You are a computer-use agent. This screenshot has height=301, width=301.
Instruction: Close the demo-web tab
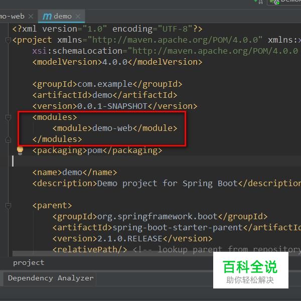pyautogui.click(x=31, y=17)
